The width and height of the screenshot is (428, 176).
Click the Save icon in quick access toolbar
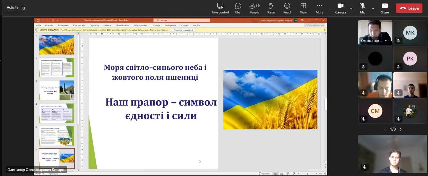(38, 20)
